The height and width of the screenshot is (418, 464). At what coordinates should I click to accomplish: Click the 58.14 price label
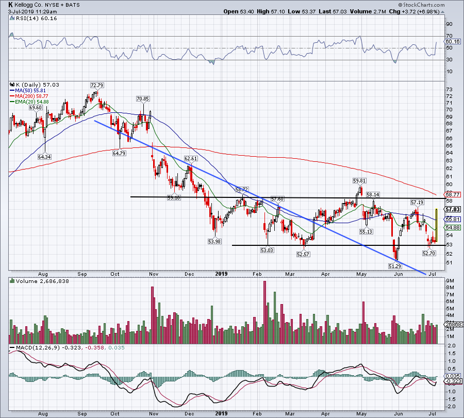[373, 195]
